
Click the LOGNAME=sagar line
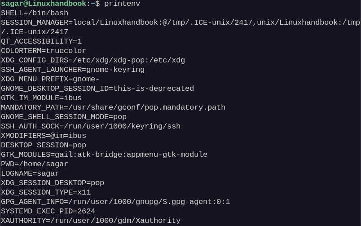30,174
